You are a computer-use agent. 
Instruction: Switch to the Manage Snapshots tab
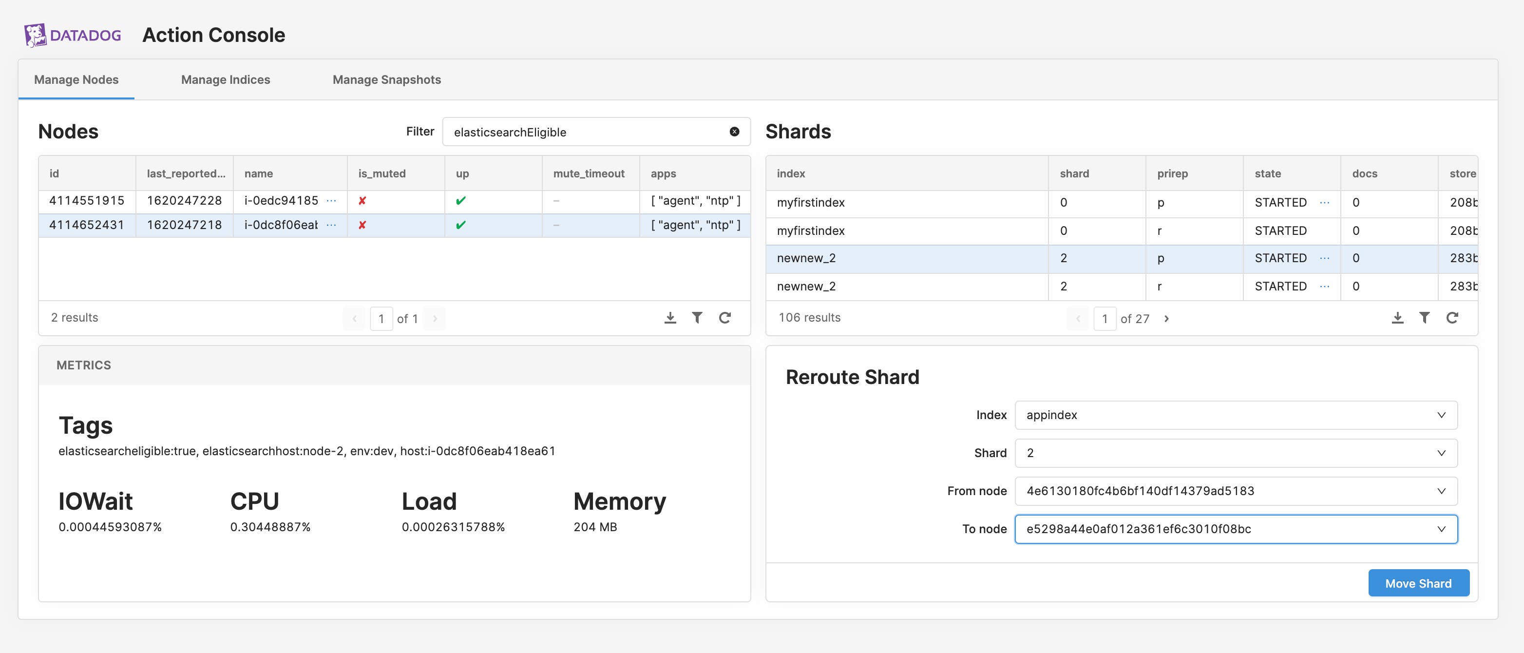(387, 79)
